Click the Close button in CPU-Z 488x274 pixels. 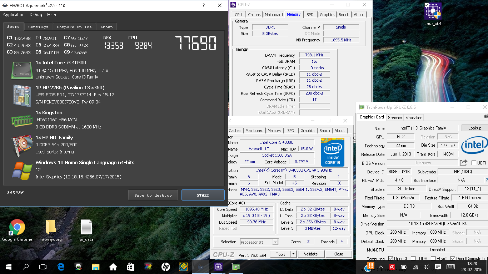[338, 254]
